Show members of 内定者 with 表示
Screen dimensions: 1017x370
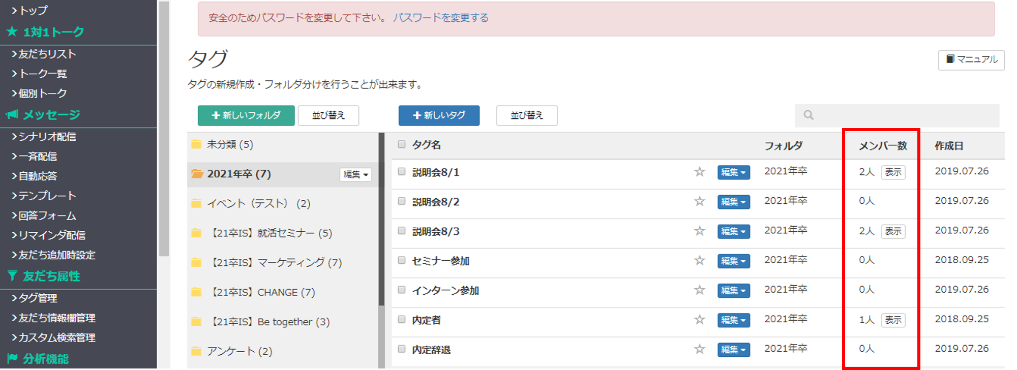[893, 320]
